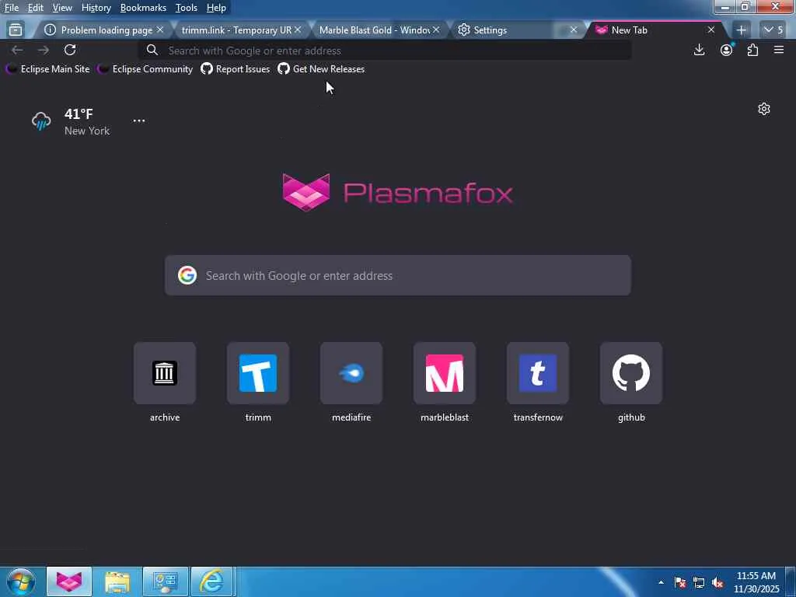Go forward with the forward arrow
The width and height of the screenshot is (796, 597).
tap(44, 50)
